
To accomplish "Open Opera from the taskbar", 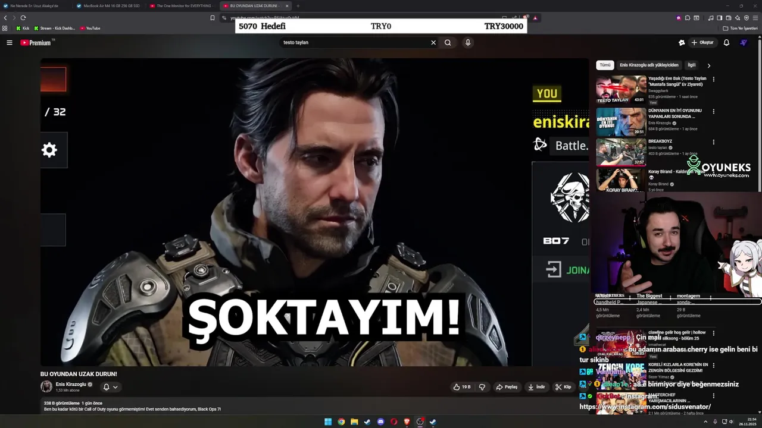I will pyautogui.click(x=394, y=422).
